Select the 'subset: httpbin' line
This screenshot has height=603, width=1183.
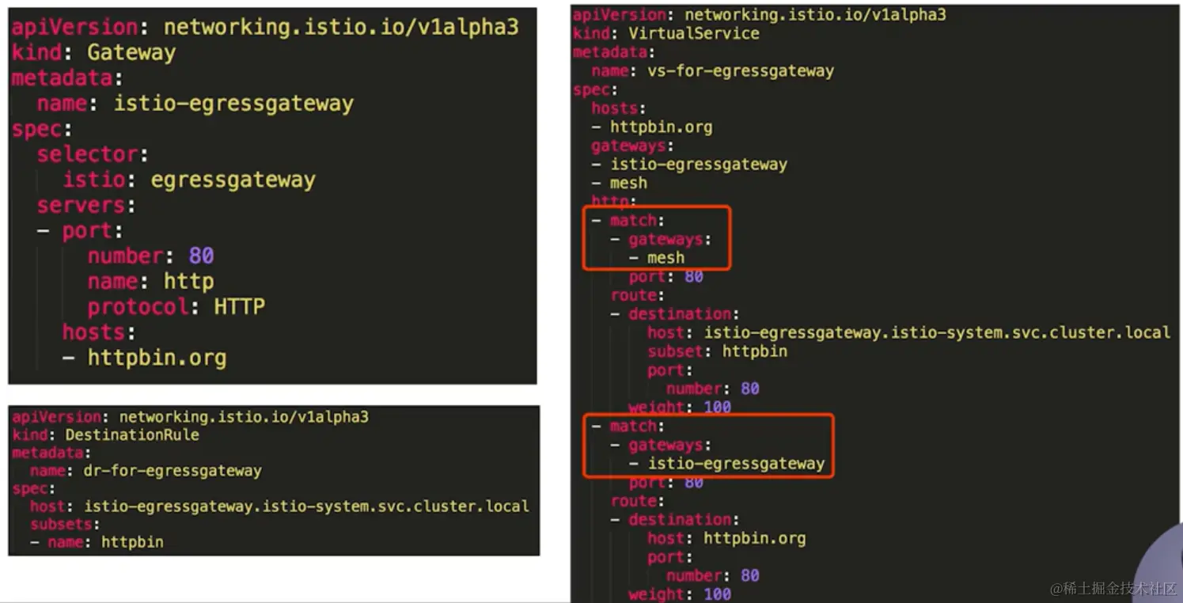coord(718,351)
